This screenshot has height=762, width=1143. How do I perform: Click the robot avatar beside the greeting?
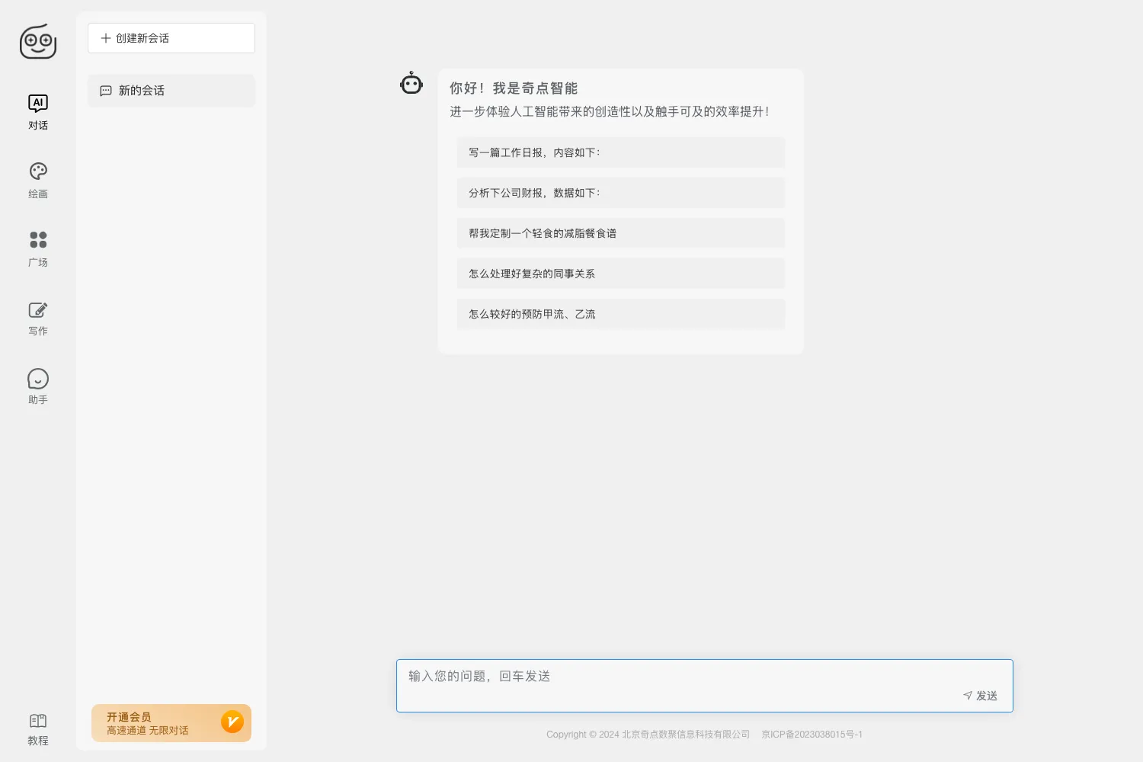point(411,83)
